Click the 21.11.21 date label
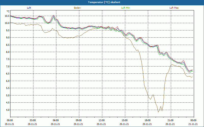The height and width of the screenshot is (127, 204). [193, 124]
